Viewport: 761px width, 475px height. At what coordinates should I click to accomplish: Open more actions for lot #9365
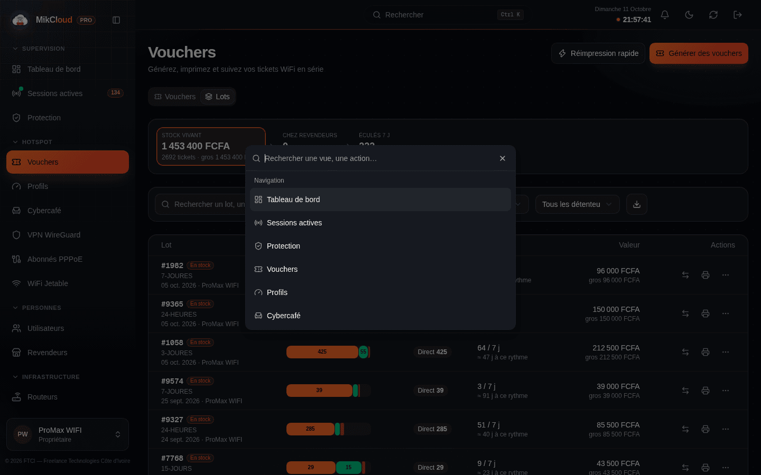point(726,313)
